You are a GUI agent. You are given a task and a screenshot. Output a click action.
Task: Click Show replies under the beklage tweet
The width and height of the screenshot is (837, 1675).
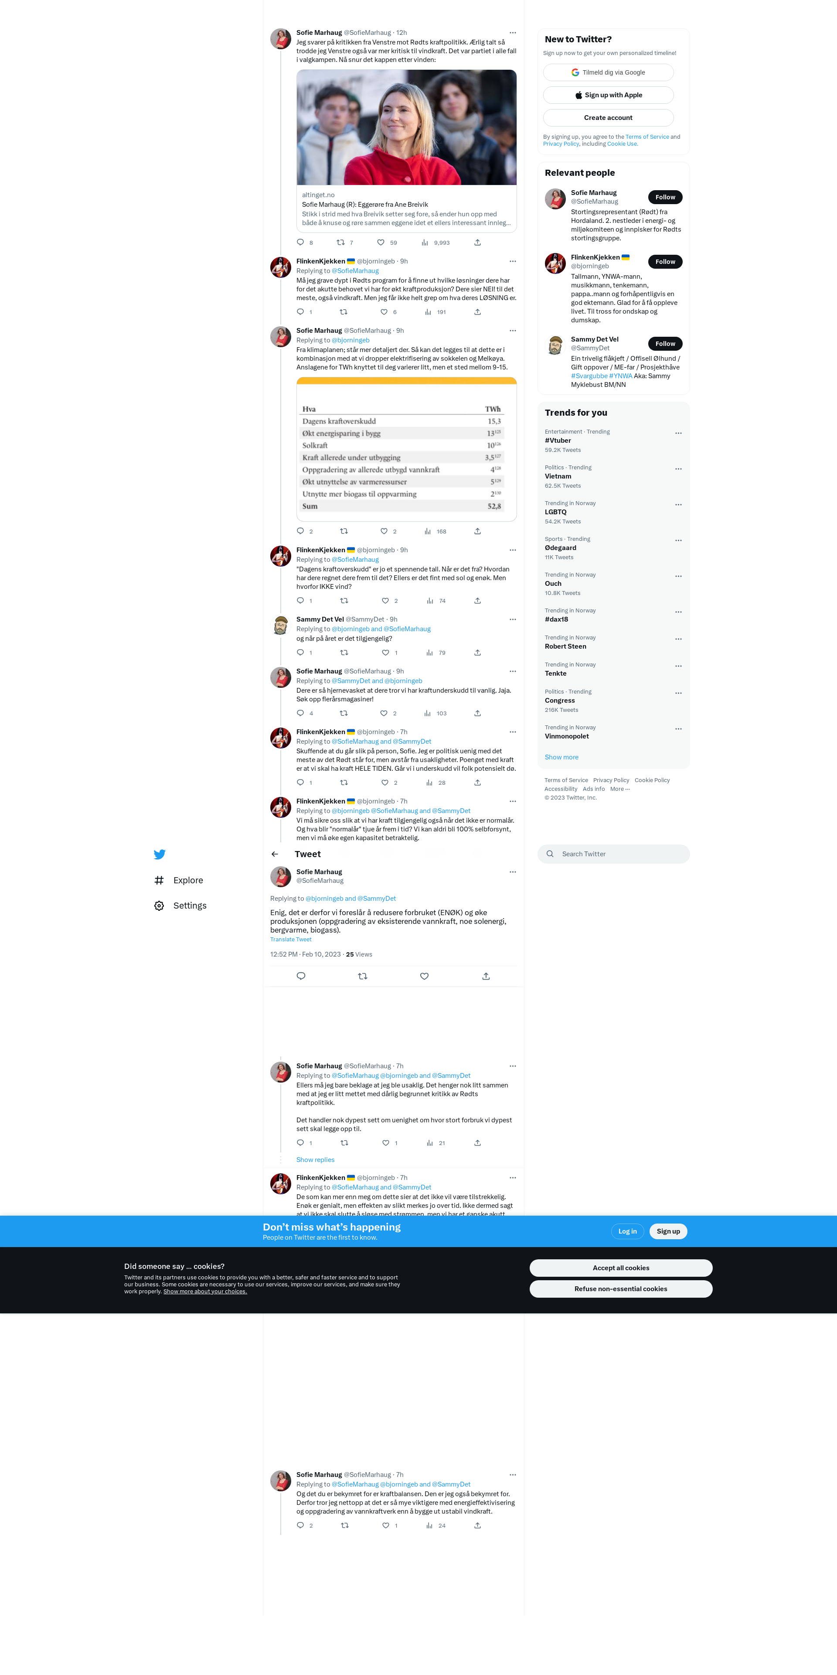(x=315, y=1160)
